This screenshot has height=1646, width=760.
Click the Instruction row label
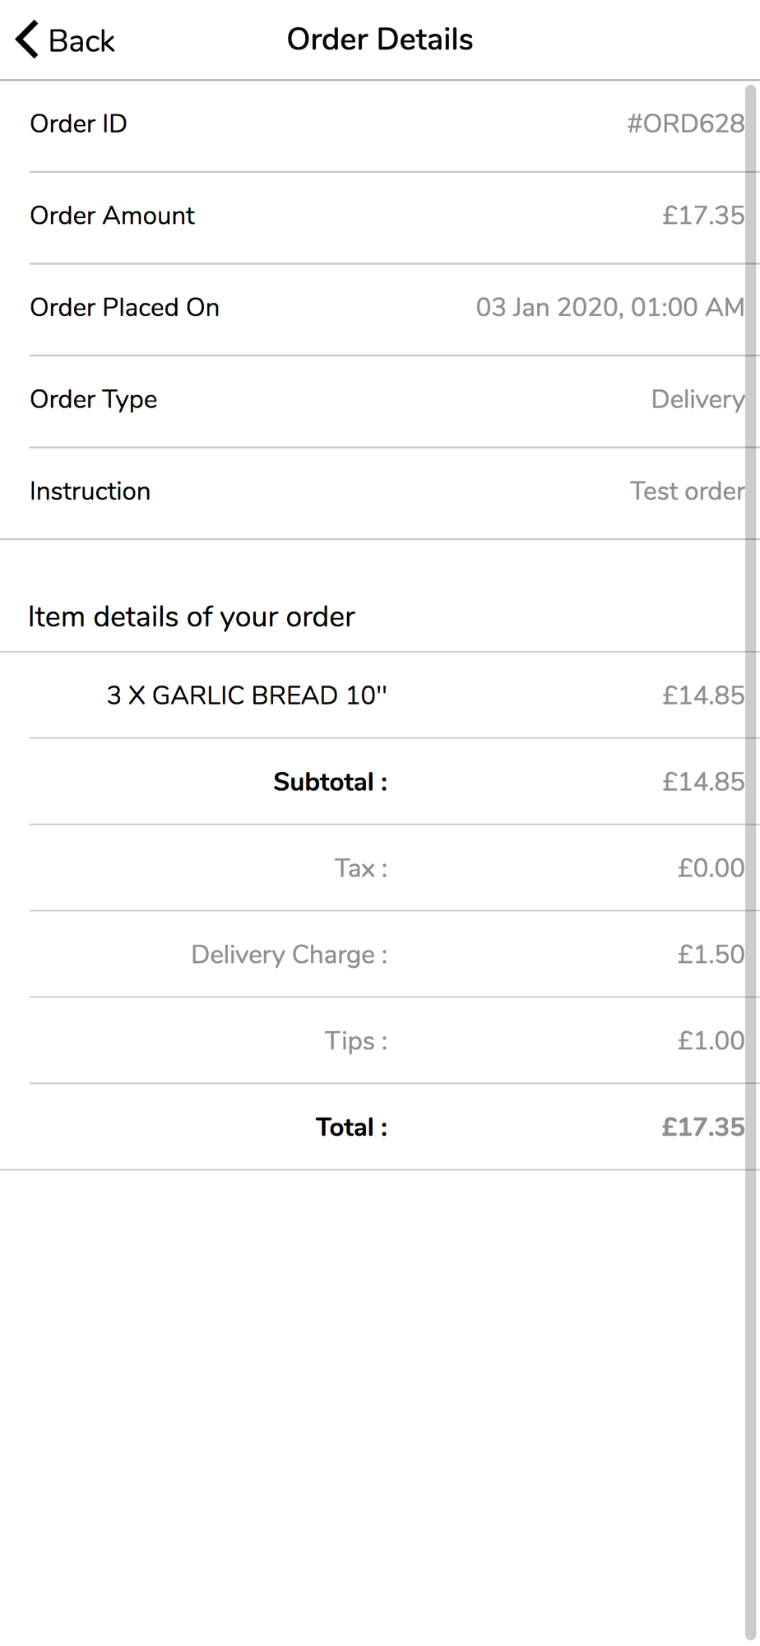point(90,491)
